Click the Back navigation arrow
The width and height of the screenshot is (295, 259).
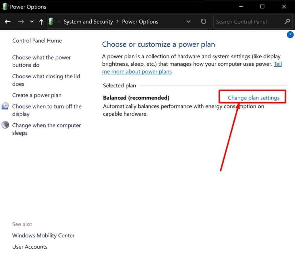point(7,22)
